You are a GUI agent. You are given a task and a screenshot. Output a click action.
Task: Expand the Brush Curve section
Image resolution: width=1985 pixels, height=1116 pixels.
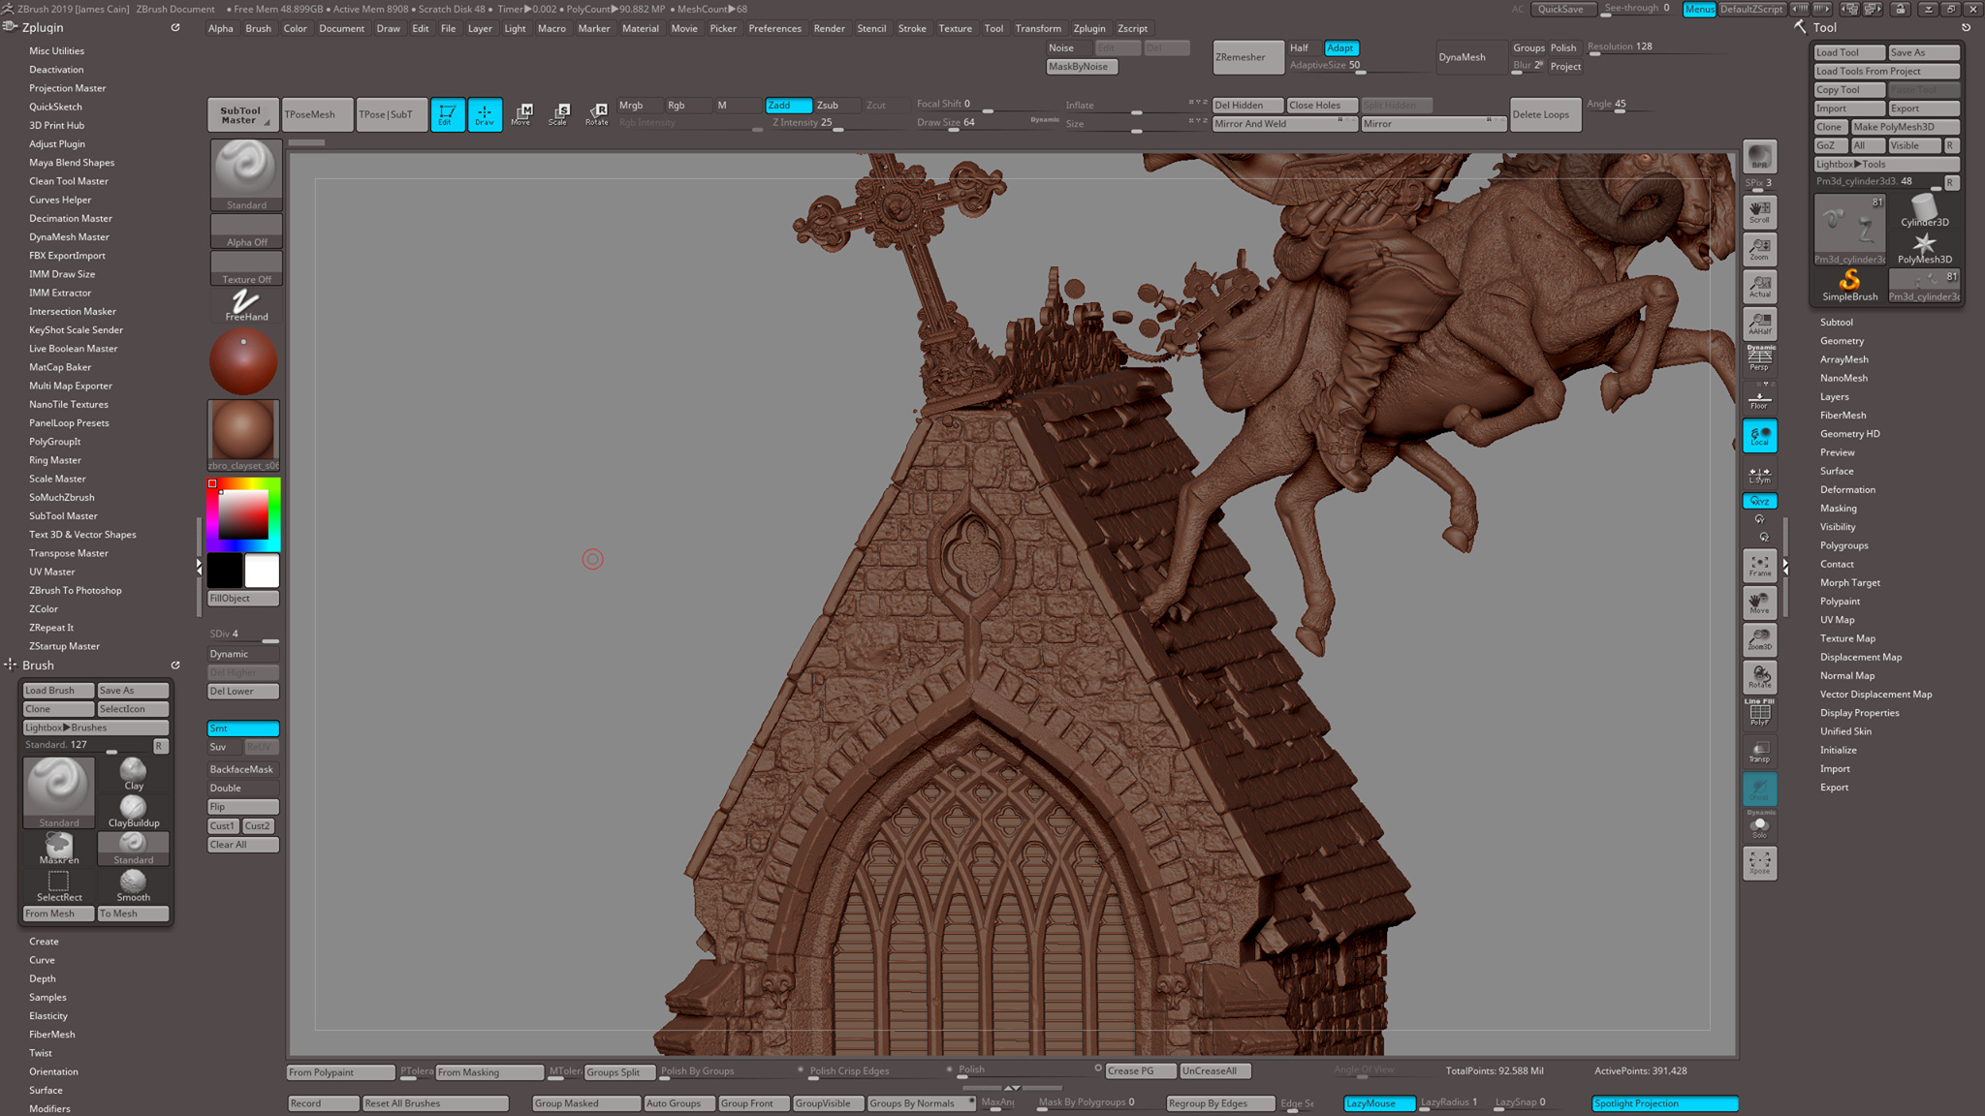coord(42,960)
